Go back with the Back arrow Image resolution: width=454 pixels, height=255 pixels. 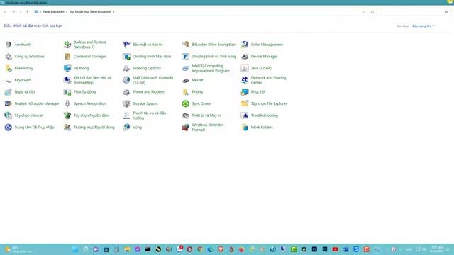[x=5, y=12]
